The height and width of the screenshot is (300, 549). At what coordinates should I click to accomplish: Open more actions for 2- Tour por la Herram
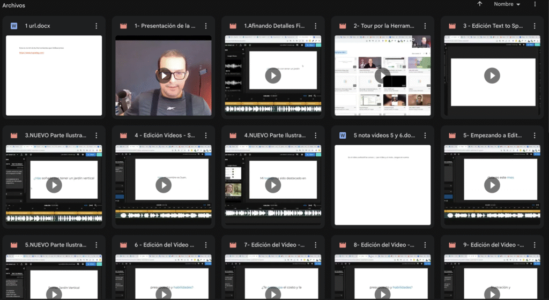[425, 26]
